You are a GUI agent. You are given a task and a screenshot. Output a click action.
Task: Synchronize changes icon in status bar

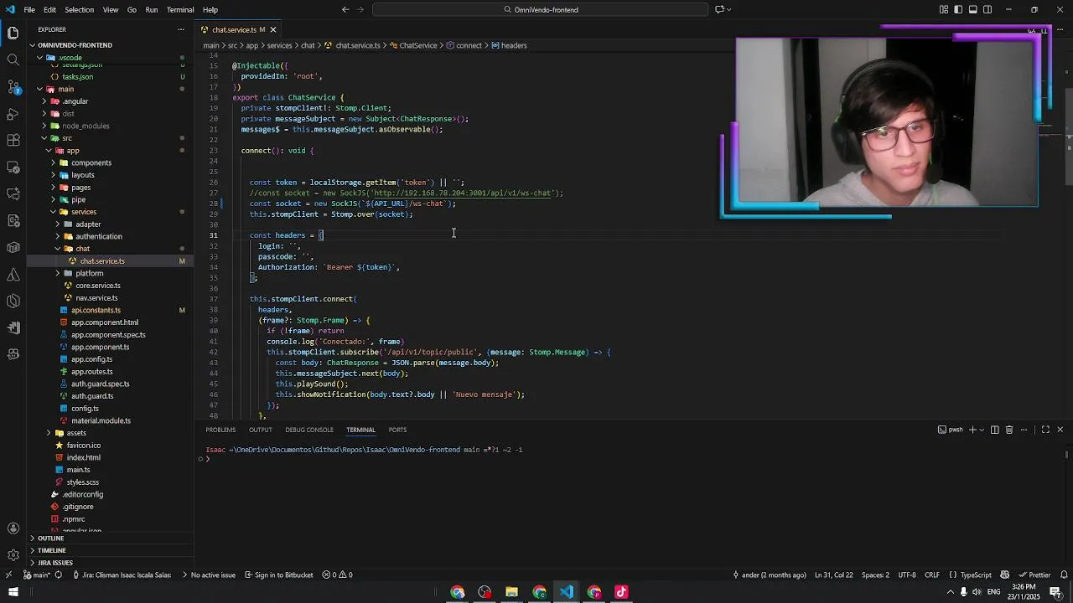click(59, 575)
